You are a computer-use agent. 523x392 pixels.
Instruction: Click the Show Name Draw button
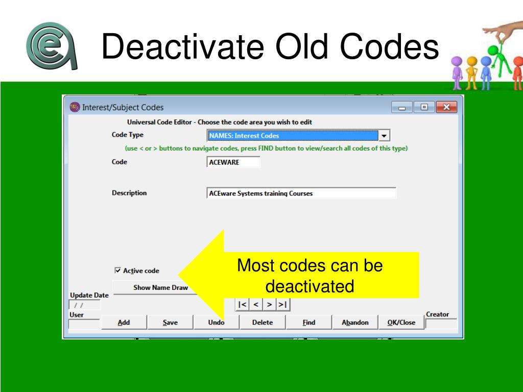click(160, 287)
